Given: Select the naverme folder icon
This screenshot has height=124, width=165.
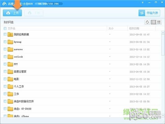Looking at the screenshot, I should click(10, 49).
